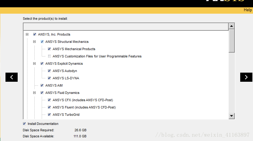The height and width of the screenshot is (141, 253).
Task: Click the vertical scrollbar thumb
Action: click(x=232, y=41)
